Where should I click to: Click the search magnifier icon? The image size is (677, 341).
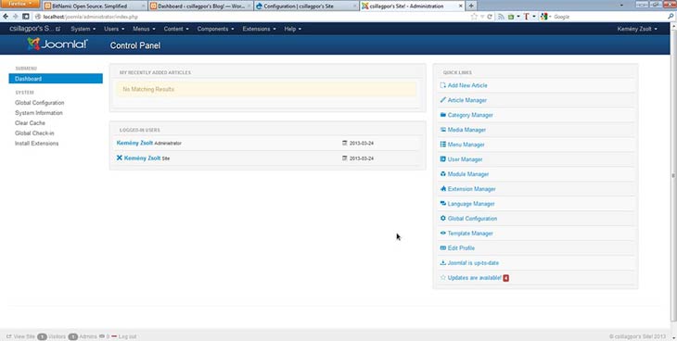671,17
